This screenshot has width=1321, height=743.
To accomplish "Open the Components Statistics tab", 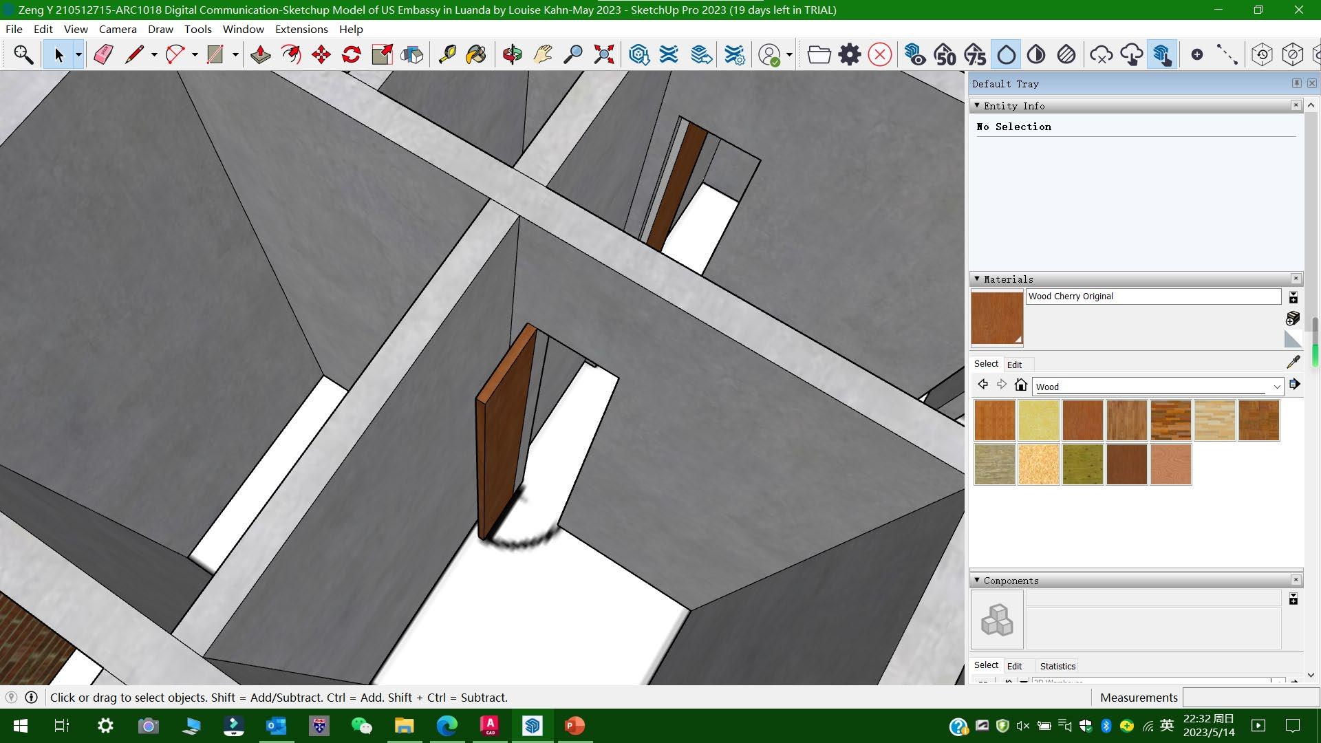I will [x=1057, y=666].
